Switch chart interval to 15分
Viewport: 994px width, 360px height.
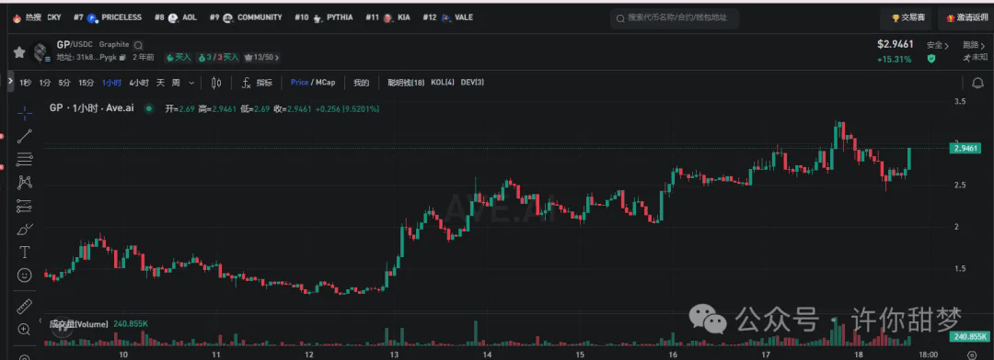[87, 83]
